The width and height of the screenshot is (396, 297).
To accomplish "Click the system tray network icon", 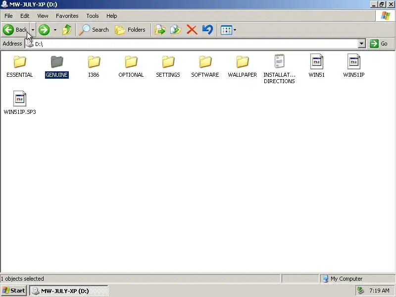I will click(361, 291).
